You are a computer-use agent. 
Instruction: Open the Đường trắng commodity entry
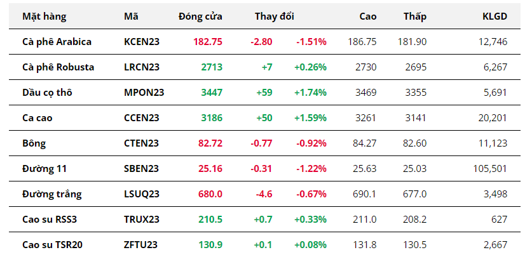[x=51, y=194]
